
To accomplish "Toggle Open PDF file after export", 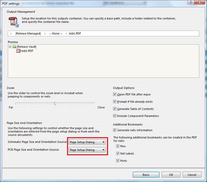I will (x=115, y=94).
